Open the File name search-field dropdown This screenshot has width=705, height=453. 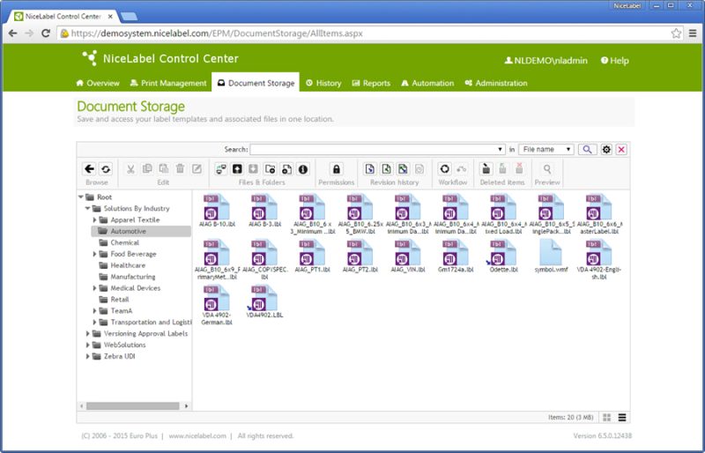click(546, 149)
